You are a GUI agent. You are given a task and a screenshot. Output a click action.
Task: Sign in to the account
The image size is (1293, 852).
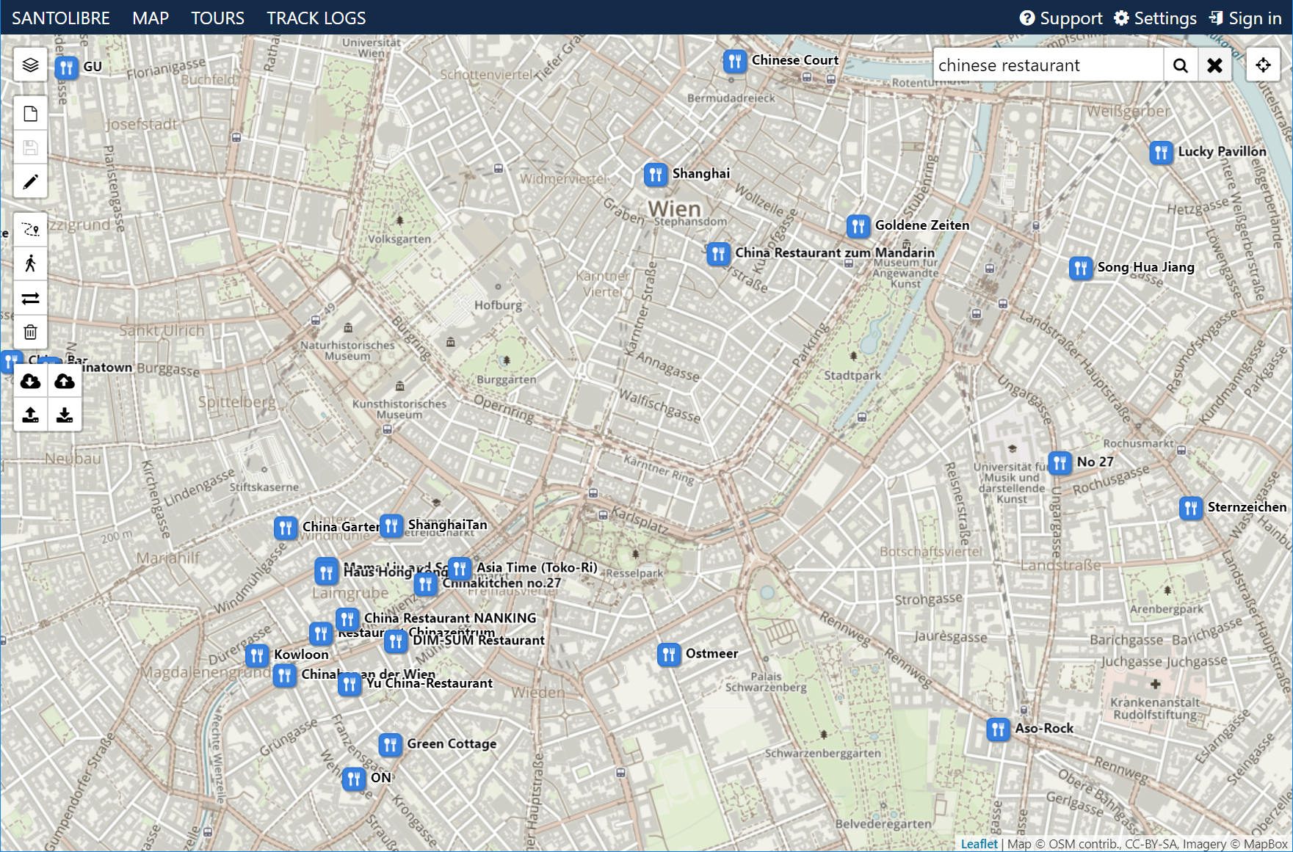pyautogui.click(x=1245, y=18)
